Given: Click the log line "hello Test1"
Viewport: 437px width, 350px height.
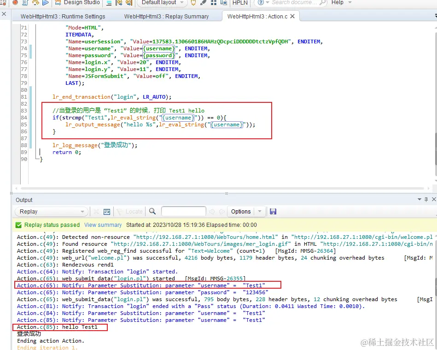Looking at the screenshot, I should tap(57, 327).
